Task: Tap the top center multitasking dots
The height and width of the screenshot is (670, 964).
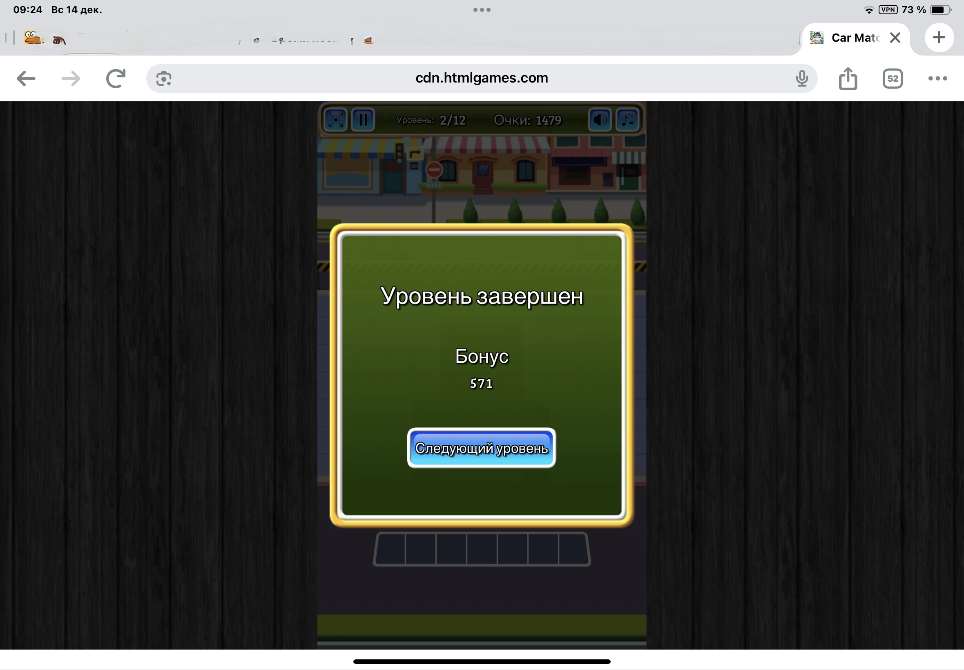Action: click(x=481, y=10)
